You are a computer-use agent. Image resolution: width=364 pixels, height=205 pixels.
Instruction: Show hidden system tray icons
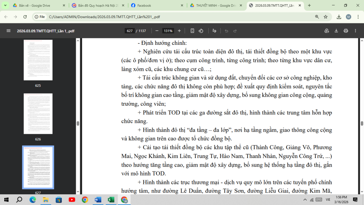click(305, 200)
